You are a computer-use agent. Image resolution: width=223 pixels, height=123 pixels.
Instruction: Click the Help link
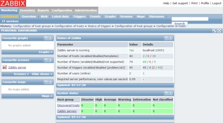point(166,3)
